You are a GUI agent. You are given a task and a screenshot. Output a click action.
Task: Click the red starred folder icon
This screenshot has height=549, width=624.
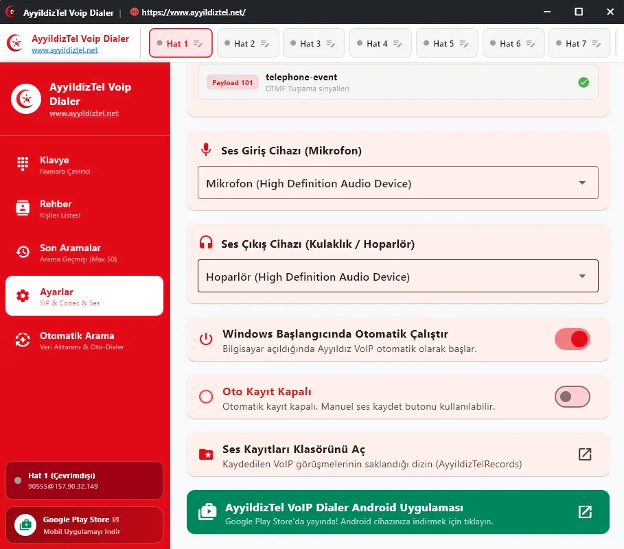coord(206,454)
